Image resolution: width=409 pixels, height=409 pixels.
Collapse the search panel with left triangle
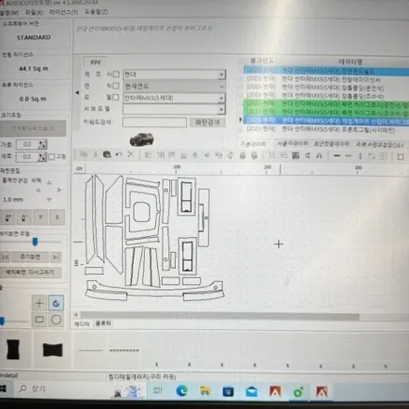pyautogui.click(x=77, y=92)
